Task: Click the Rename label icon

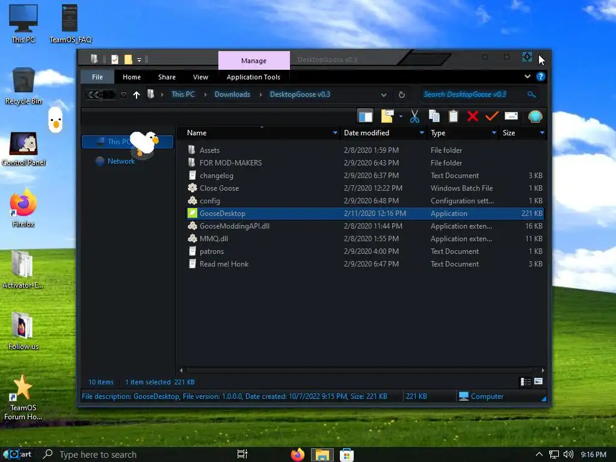Action: click(511, 116)
